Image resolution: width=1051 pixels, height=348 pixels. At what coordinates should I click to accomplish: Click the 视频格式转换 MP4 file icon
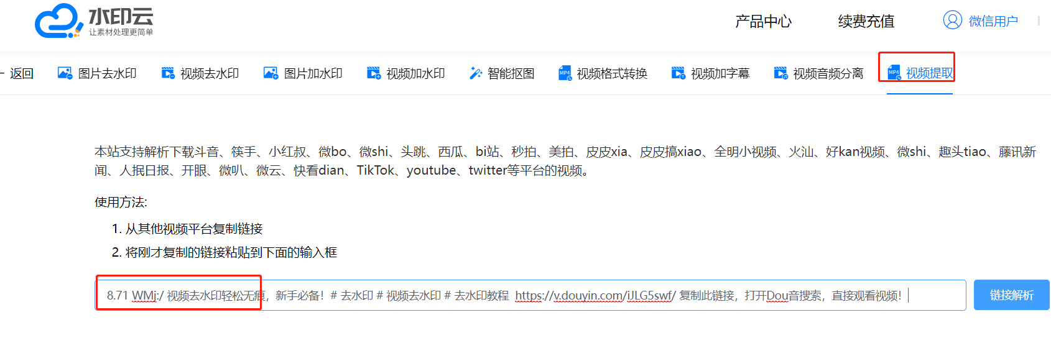(x=565, y=73)
